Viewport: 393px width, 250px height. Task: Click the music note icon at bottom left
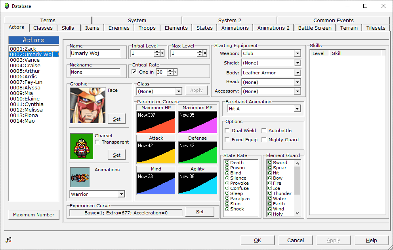tap(9, 240)
